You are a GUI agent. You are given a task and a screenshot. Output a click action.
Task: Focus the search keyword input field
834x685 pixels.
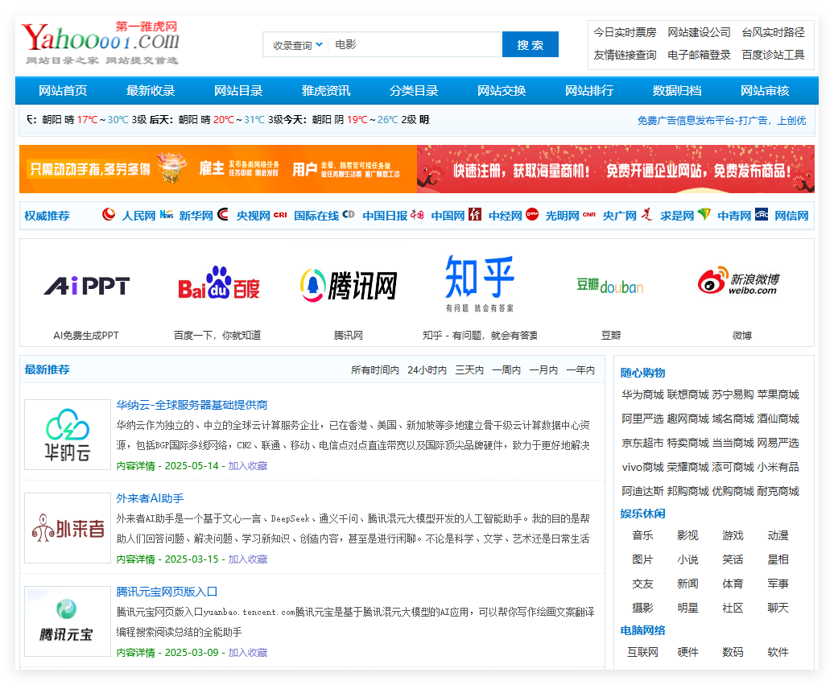[415, 45]
